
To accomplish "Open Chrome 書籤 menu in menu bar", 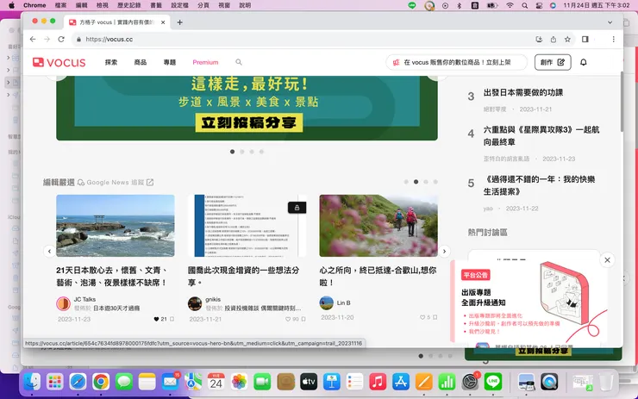I will pyautogui.click(x=156, y=5).
